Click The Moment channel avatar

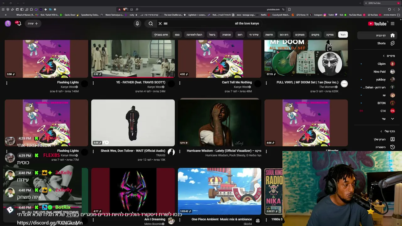click(x=344, y=84)
